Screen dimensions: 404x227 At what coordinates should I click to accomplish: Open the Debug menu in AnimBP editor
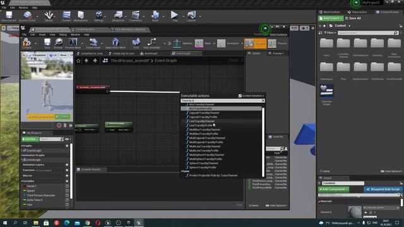[x=63, y=35]
